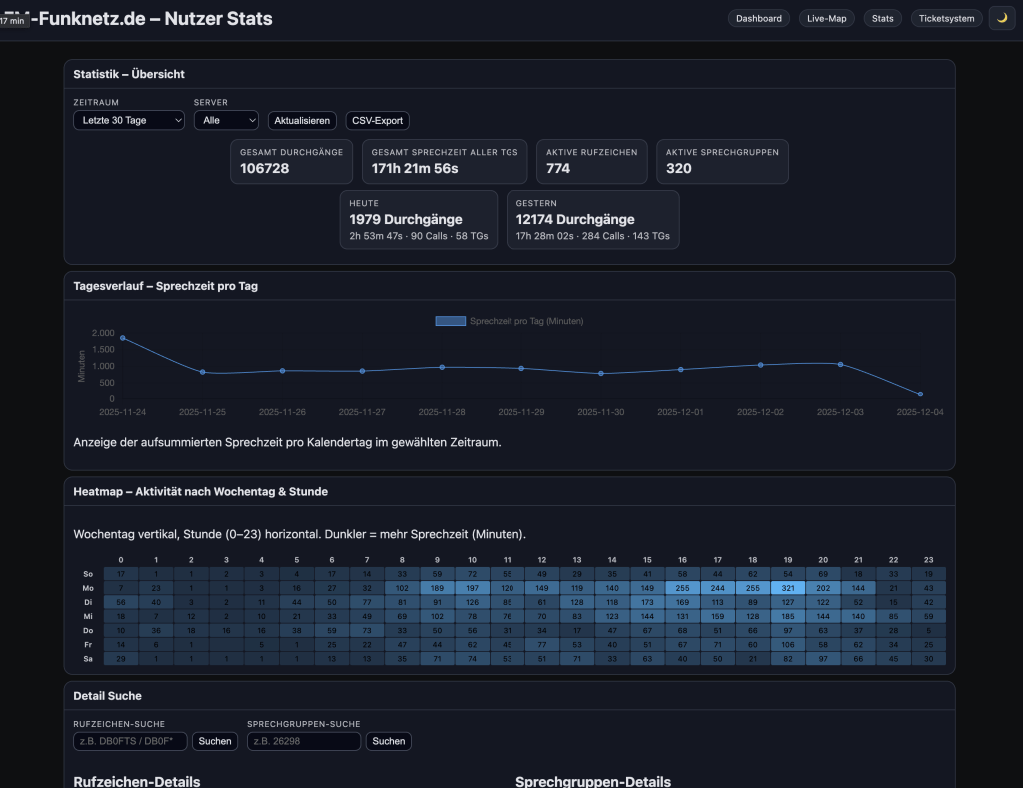1023x788 pixels.
Task: Toggle the Sprechzeit pro Tag legend swatch
Action: click(x=450, y=321)
